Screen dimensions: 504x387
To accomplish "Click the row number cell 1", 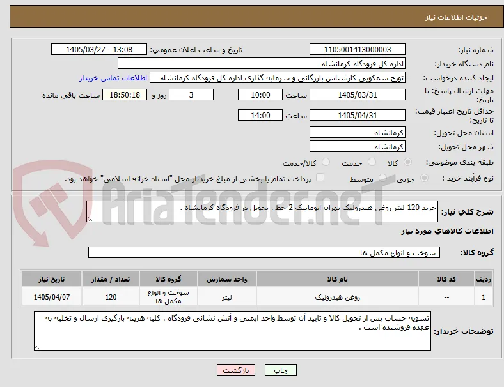I will tap(484, 297).
